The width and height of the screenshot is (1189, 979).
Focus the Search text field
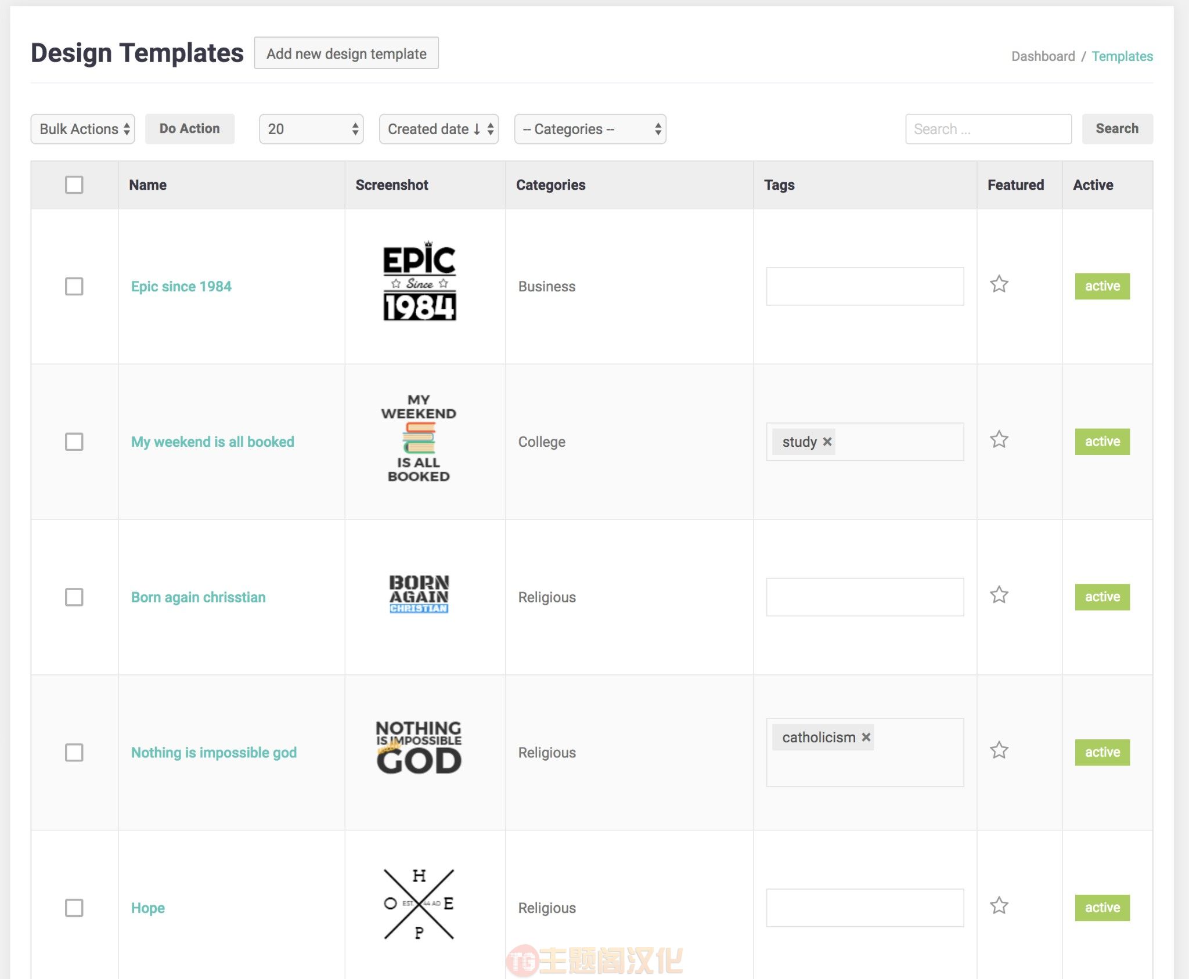point(988,129)
